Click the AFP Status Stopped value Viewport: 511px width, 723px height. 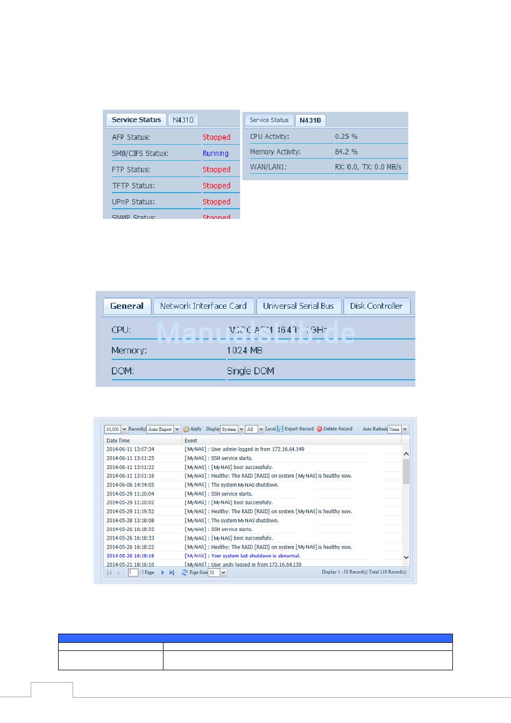click(x=216, y=137)
